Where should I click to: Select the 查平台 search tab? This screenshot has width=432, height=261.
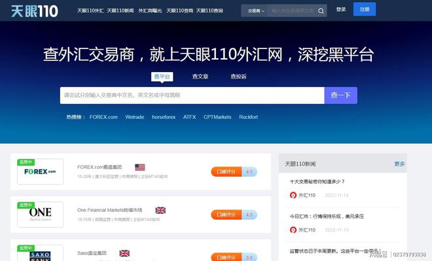[162, 77]
